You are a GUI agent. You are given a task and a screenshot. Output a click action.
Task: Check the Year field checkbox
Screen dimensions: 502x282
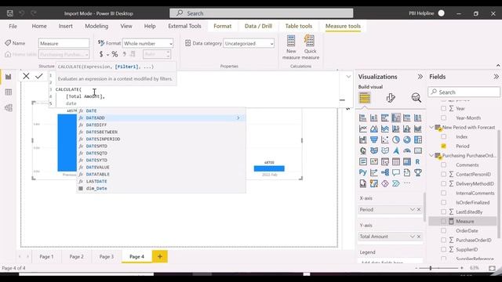coord(443,108)
